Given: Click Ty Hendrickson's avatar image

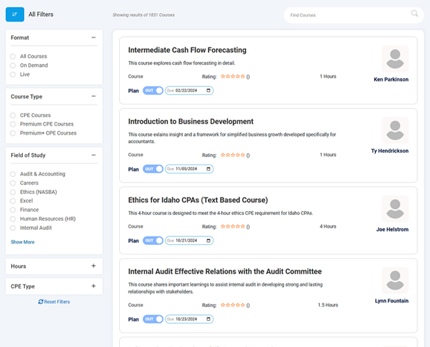Looking at the screenshot, I should click(395, 130).
